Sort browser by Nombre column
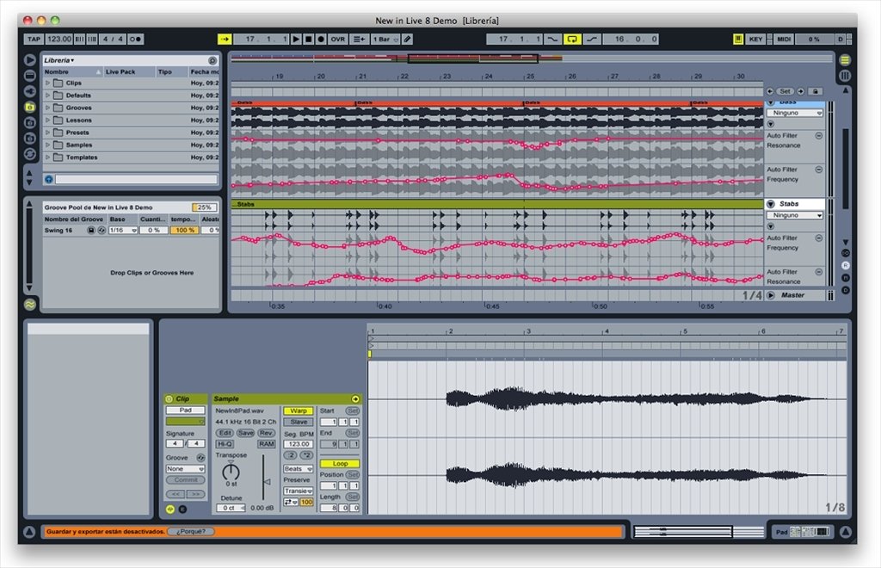The height and width of the screenshot is (568, 881). point(73,72)
